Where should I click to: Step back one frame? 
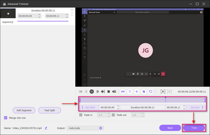click(x=86, y=92)
